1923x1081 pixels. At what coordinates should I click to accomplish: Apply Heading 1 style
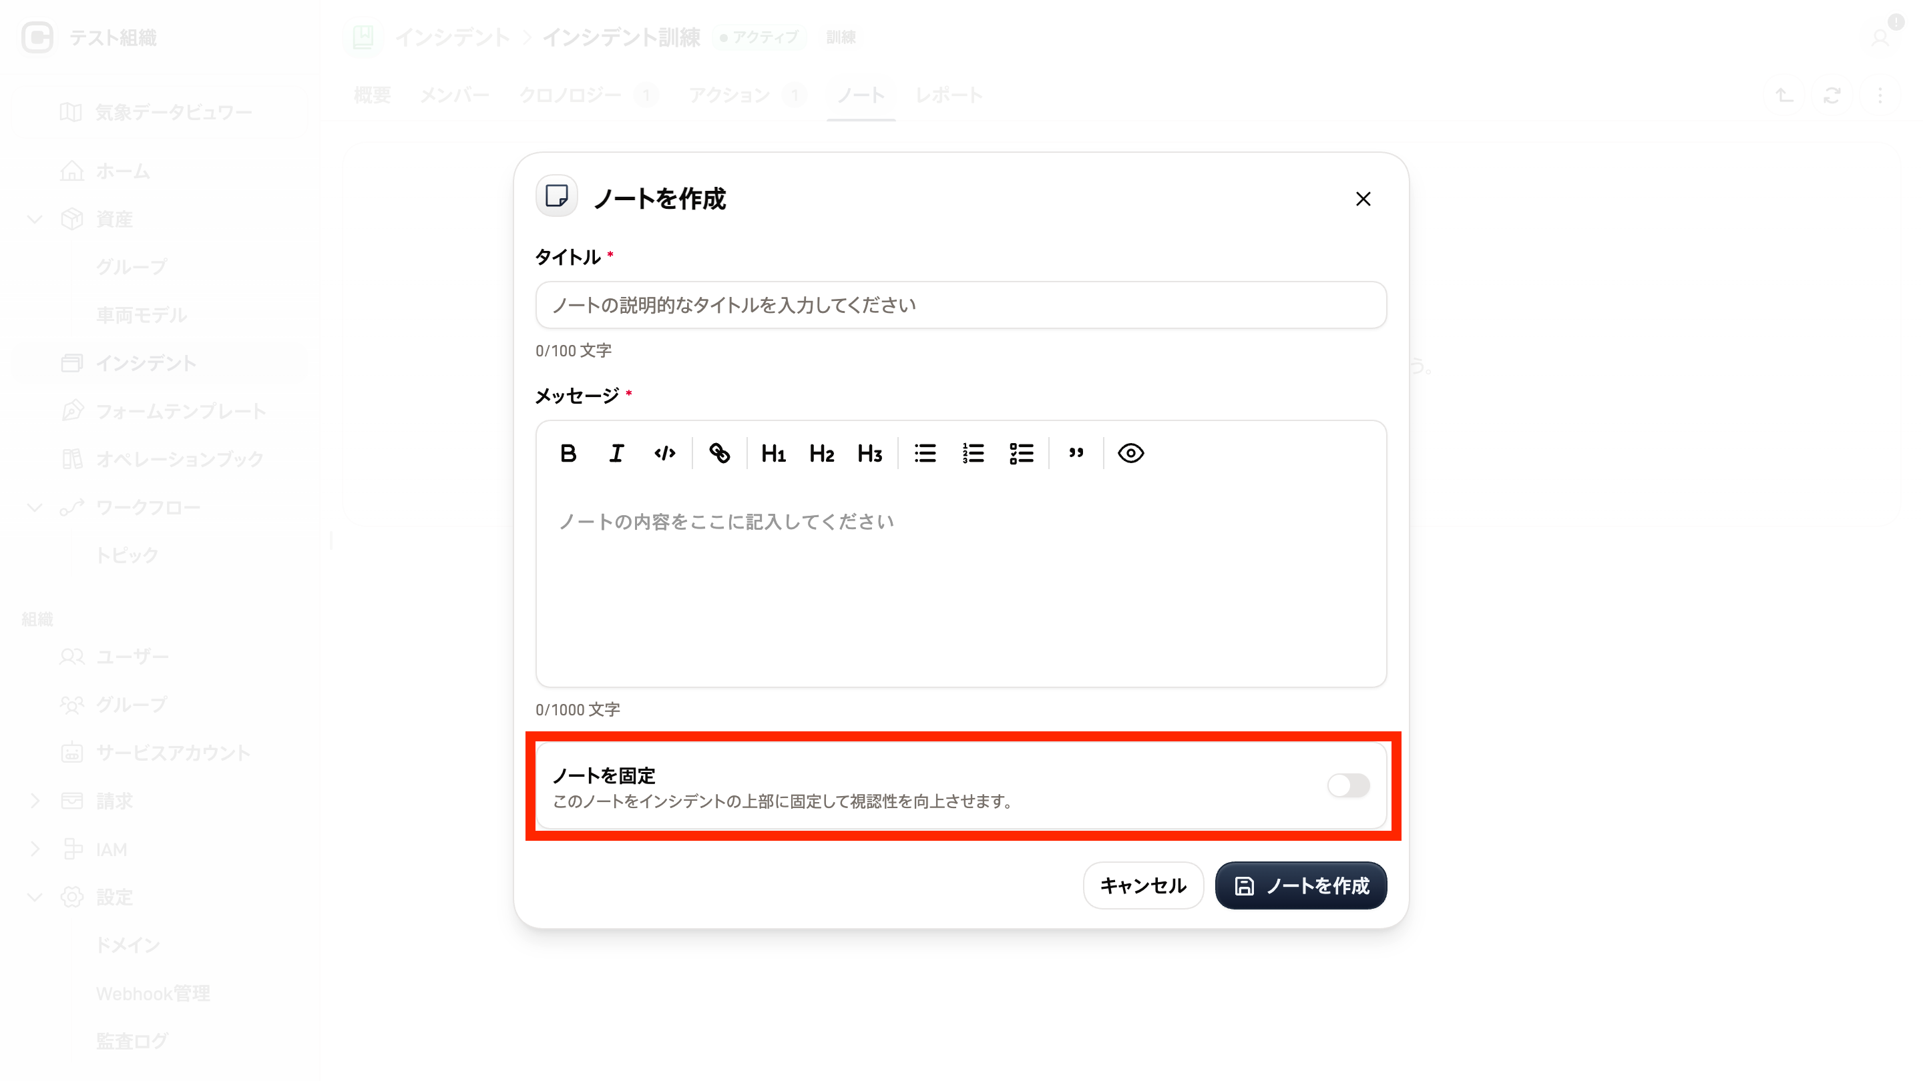pos(773,453)
